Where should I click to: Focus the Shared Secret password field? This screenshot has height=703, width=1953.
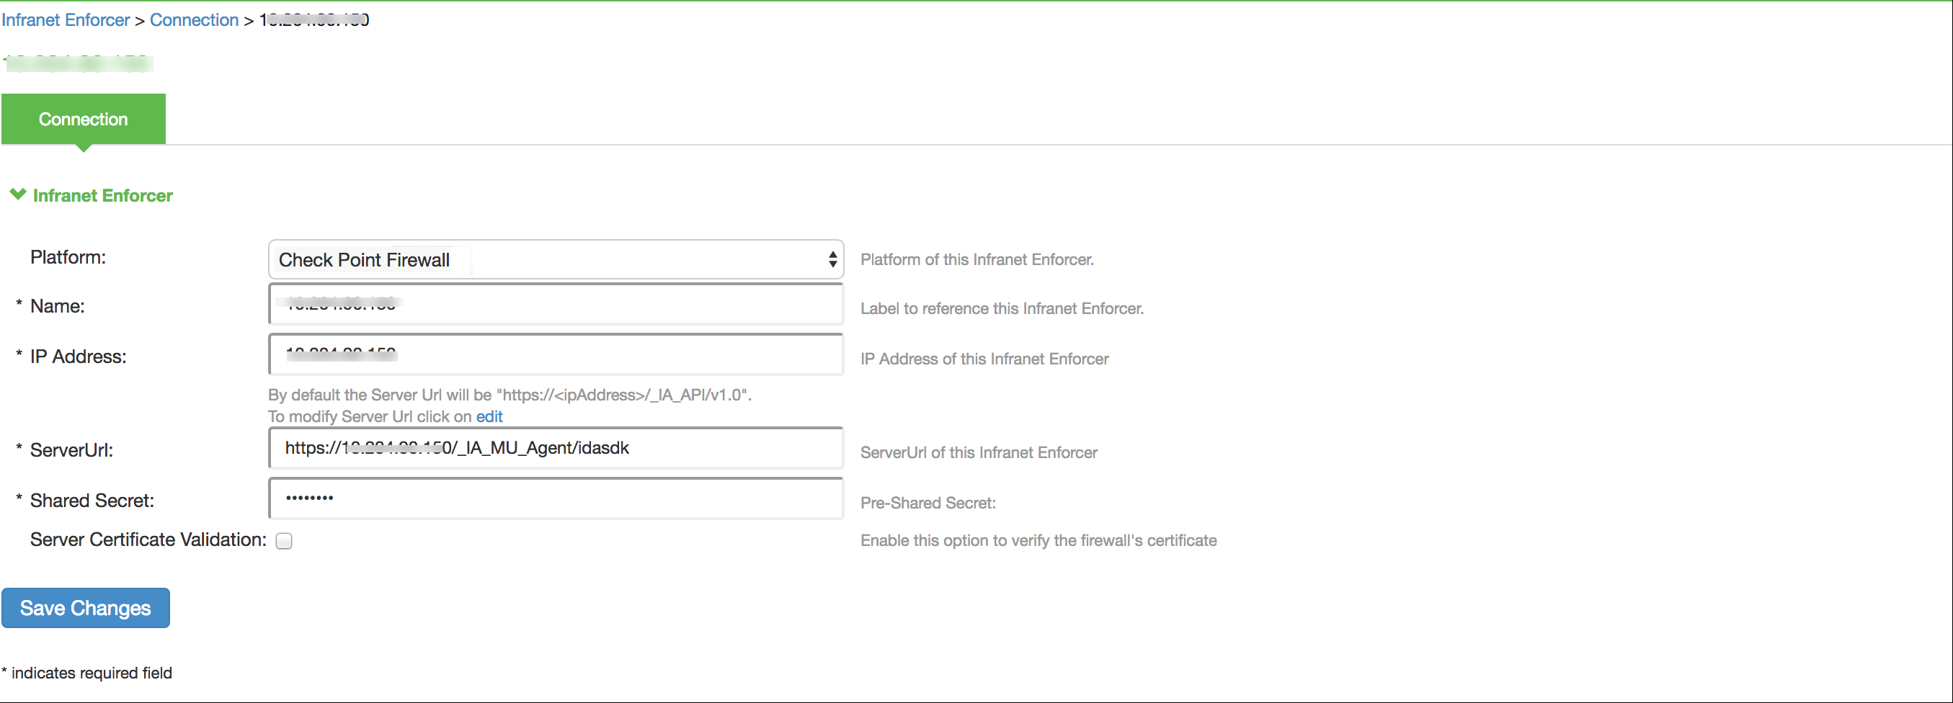[555, 498]
